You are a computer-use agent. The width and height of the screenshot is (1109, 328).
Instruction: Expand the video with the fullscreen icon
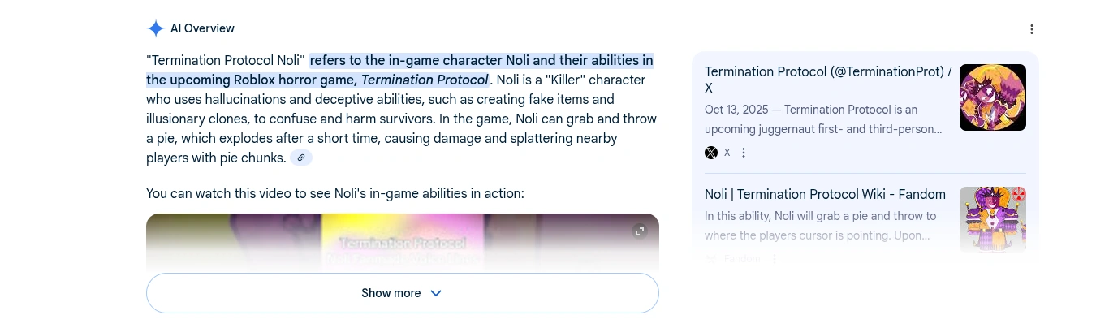point(640,231)
